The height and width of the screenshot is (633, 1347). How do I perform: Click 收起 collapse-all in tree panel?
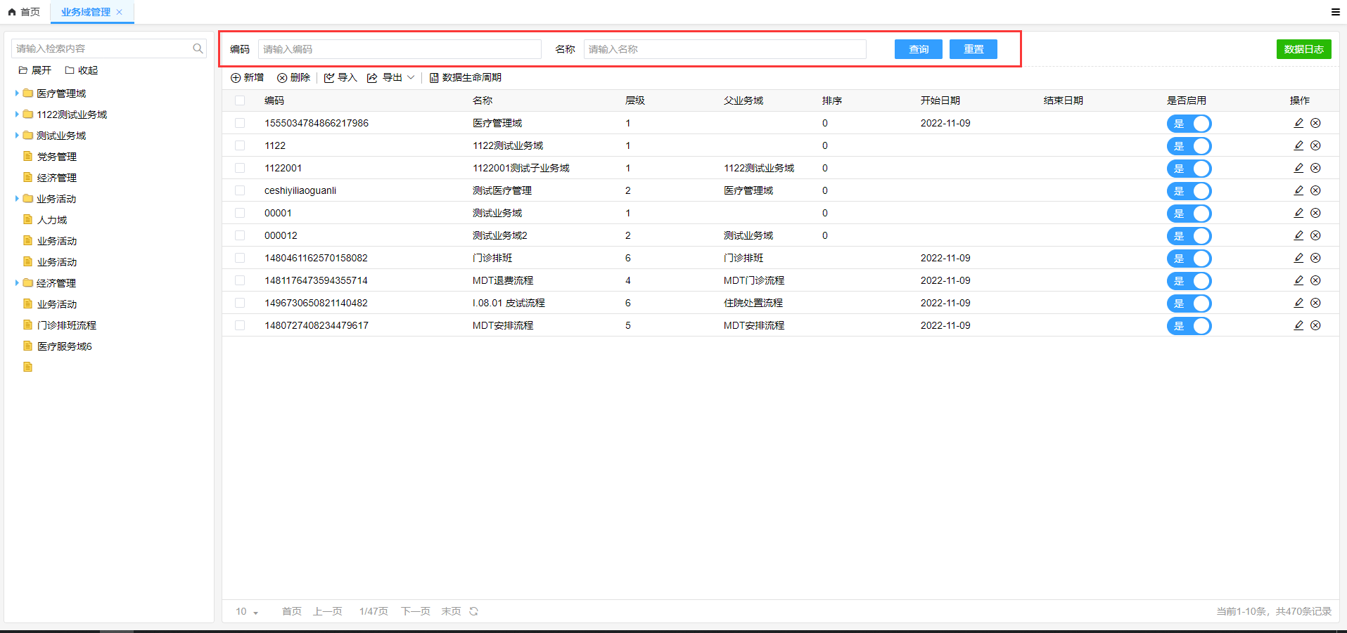[82, 70]
